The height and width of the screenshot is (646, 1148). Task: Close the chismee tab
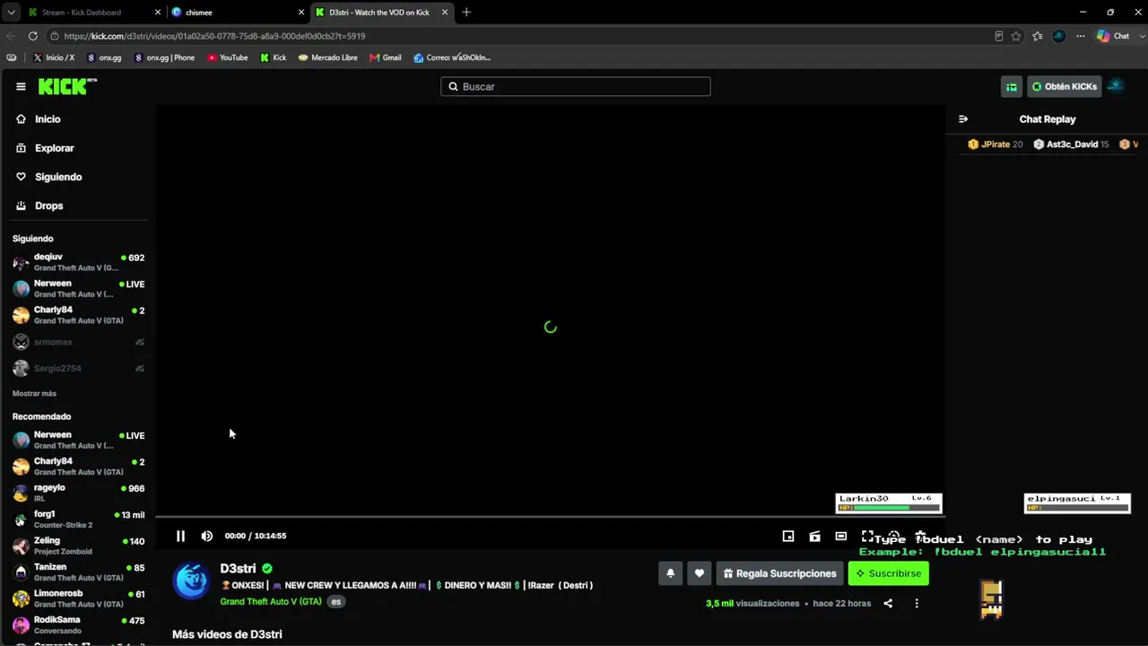pyautogui.click(x=301, y=13)
